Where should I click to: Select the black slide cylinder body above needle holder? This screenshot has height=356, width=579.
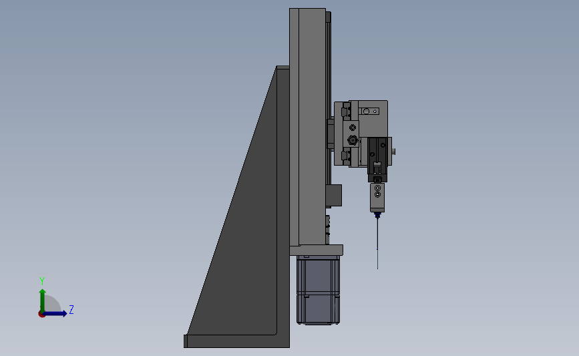tap(377, 159)
